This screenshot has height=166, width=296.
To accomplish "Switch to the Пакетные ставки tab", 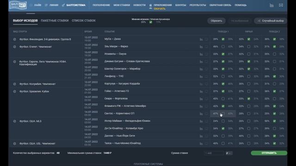I will click(55, 20).
